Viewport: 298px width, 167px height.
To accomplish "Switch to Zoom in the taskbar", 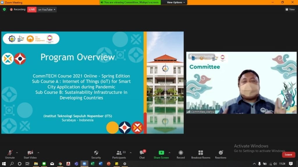I will tap(84, 164).
